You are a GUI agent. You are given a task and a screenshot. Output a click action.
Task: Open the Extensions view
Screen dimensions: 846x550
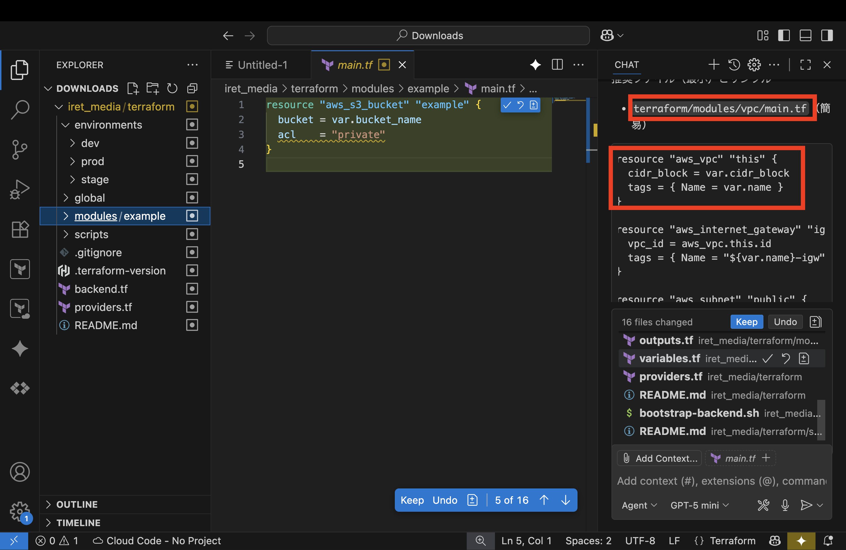click(20, 229)
